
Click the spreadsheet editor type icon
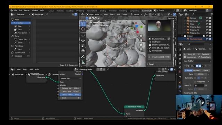(x=12, y=15)
